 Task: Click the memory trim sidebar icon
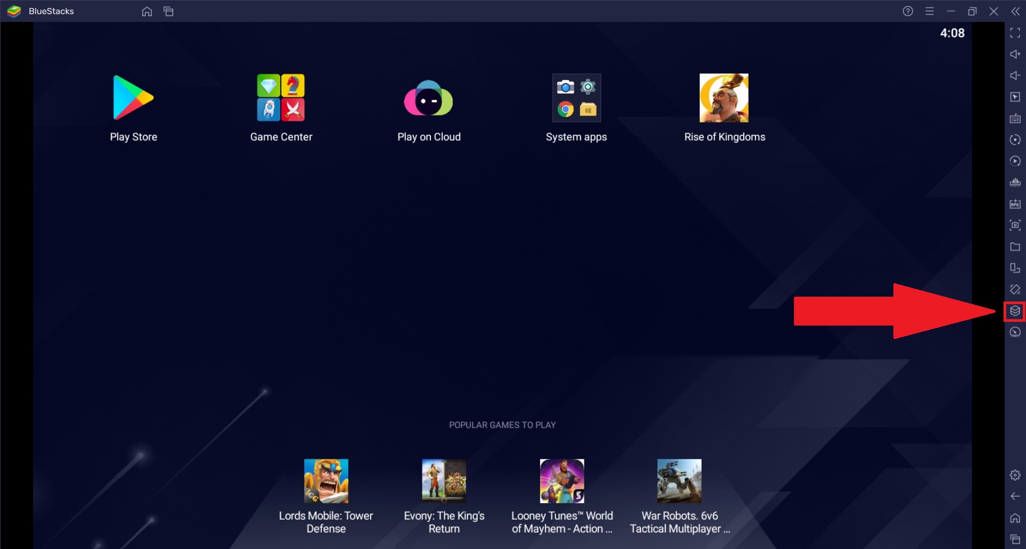click(x=1015, y=183)
